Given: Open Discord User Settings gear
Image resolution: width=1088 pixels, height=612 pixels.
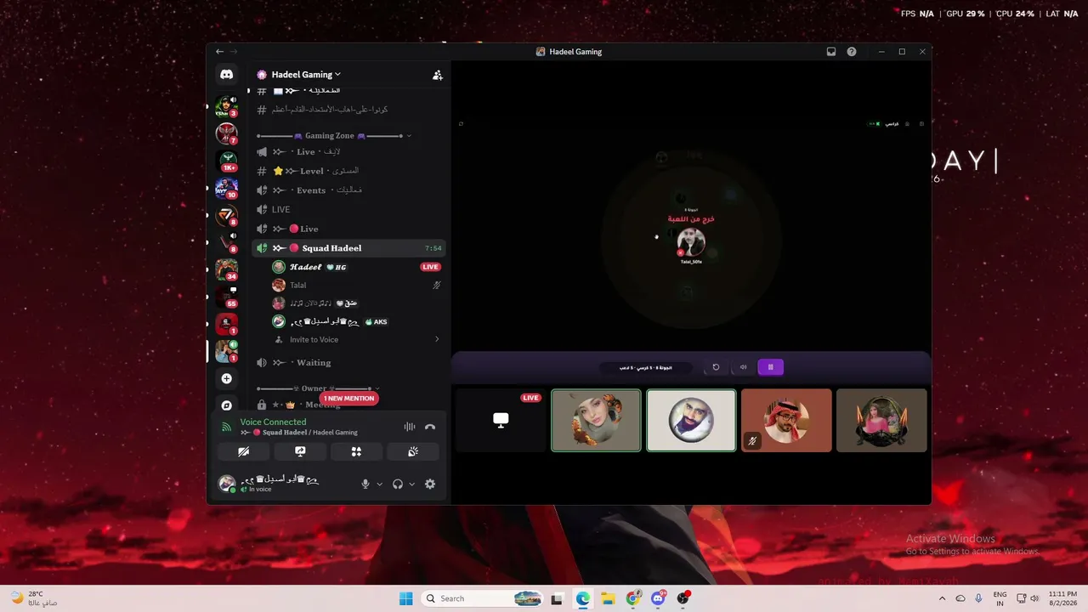Looking at the screenshot, I should [430, 484].
